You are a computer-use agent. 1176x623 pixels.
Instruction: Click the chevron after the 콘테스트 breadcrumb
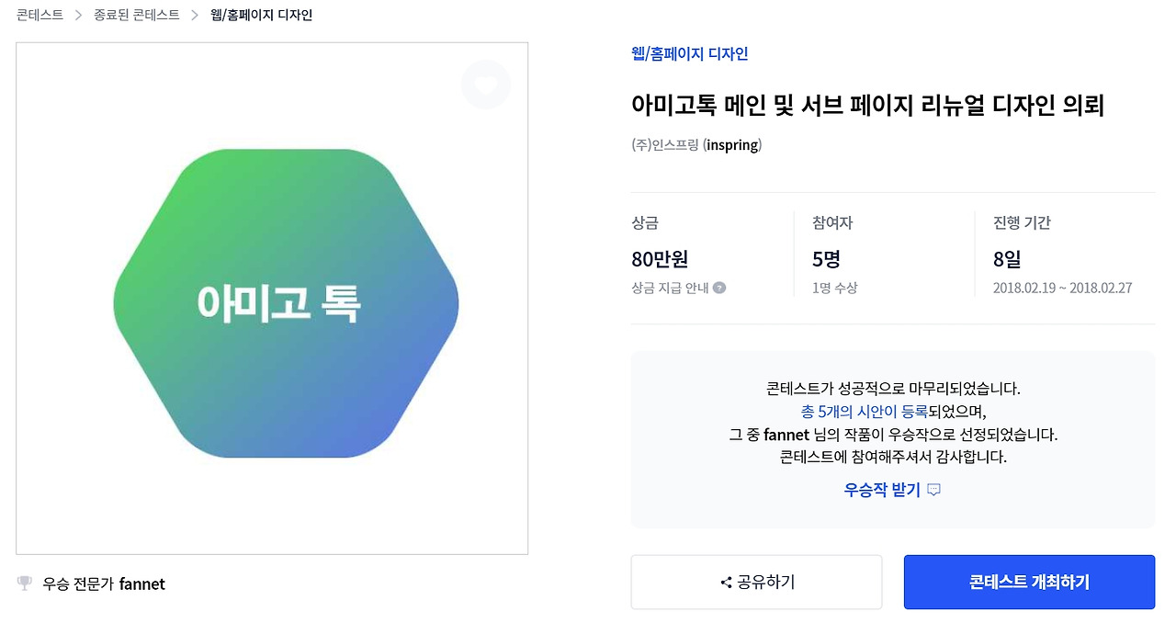pyautogui.click(x=79, y=16)
